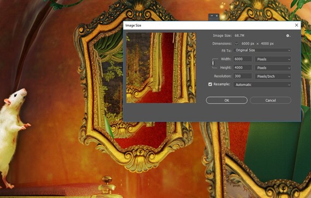Click the Fit To label
This screenshot has height=198, width=311.
226,51
